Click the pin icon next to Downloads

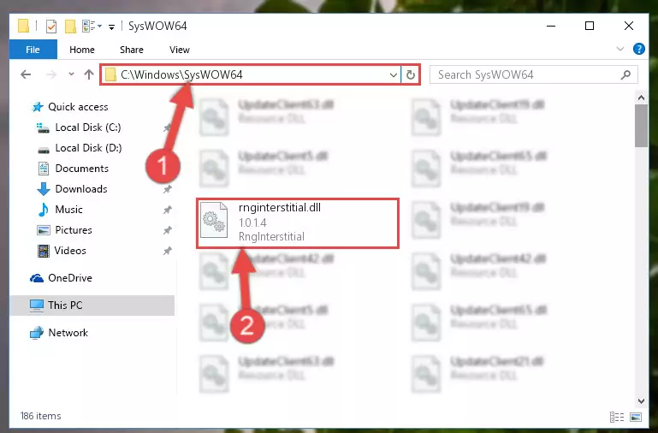[x=168, y=189]
